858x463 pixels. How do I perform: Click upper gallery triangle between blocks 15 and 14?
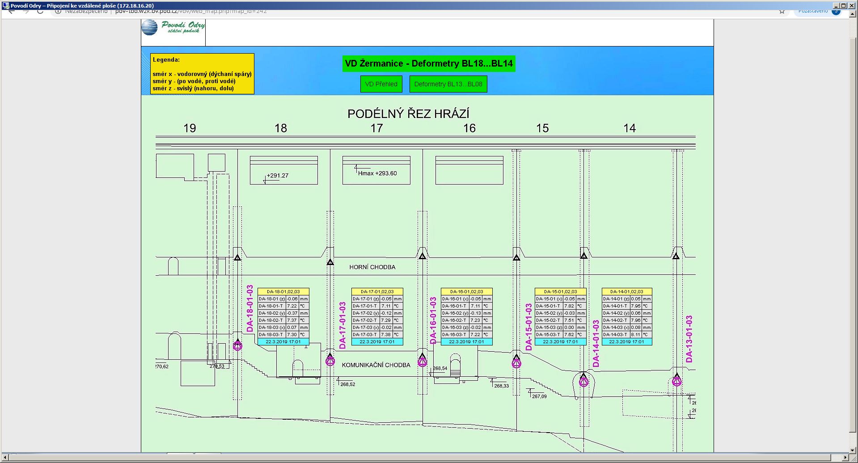(x=583, y=256)
